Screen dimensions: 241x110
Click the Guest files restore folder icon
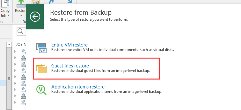[x=41, y=68]
